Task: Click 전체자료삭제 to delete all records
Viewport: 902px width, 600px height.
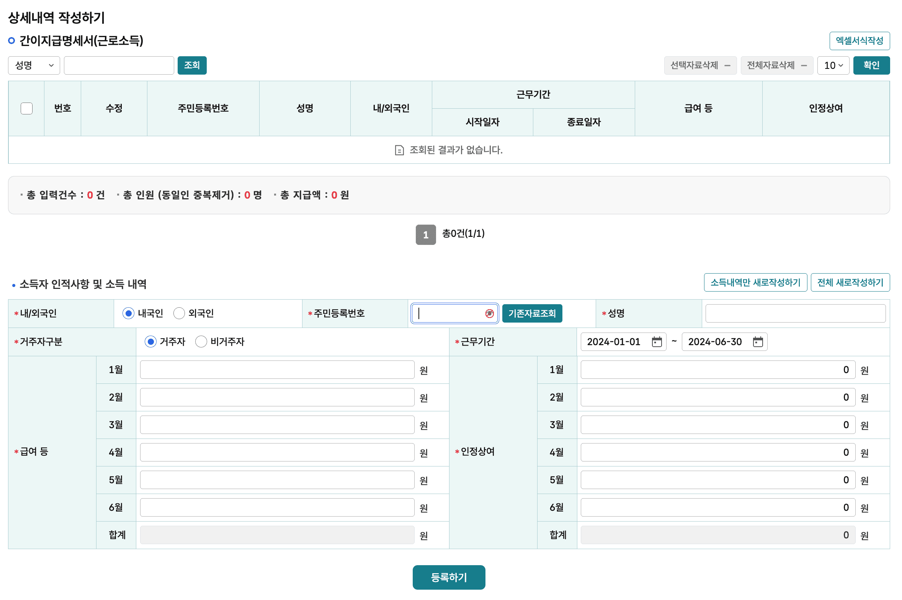Action: 777,65
